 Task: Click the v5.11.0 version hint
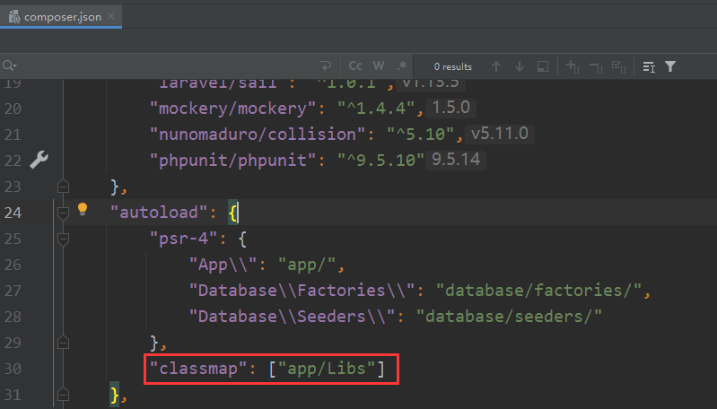coord(499,134)
